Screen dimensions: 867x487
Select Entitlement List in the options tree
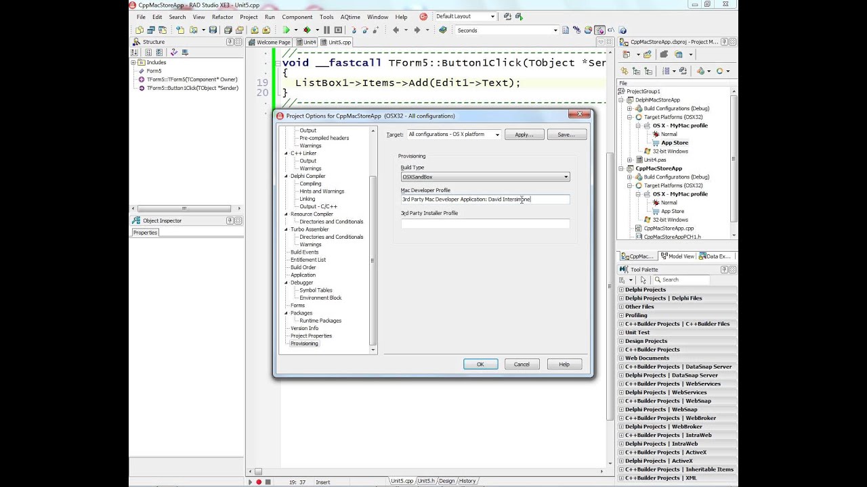[308, 260]
